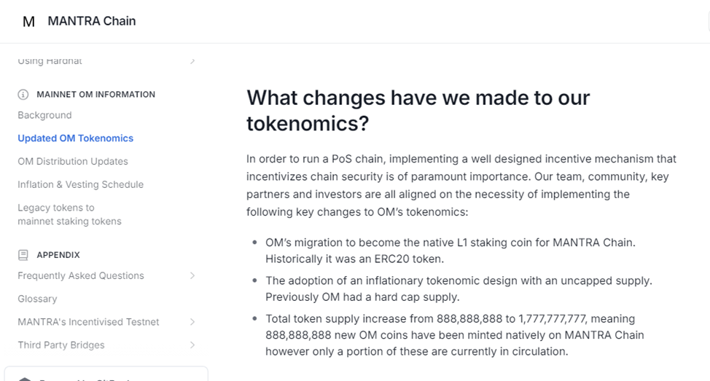Viewport: 710px width, 381px height.
Task: Click the 'What changes have we made' heading
Action: point(418,111)
